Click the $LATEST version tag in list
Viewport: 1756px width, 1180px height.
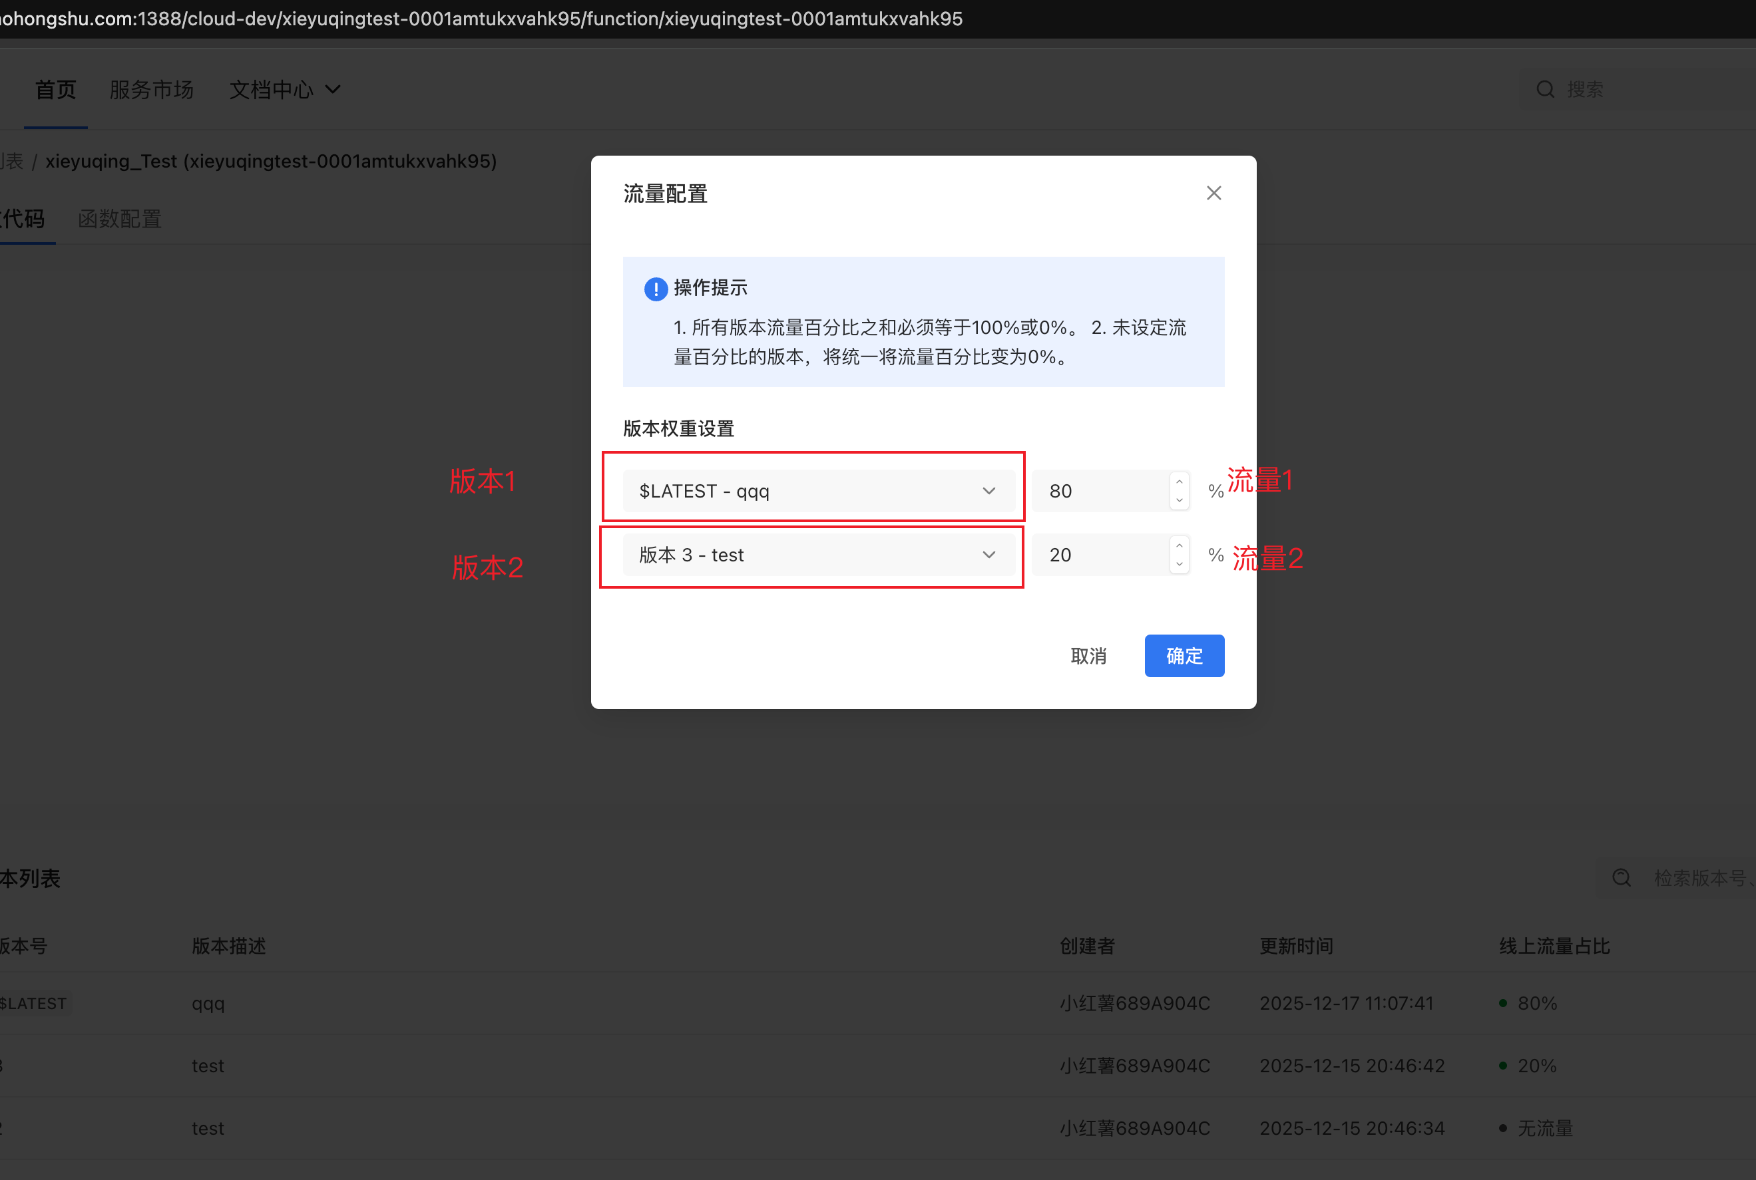tap(34, 1003)
